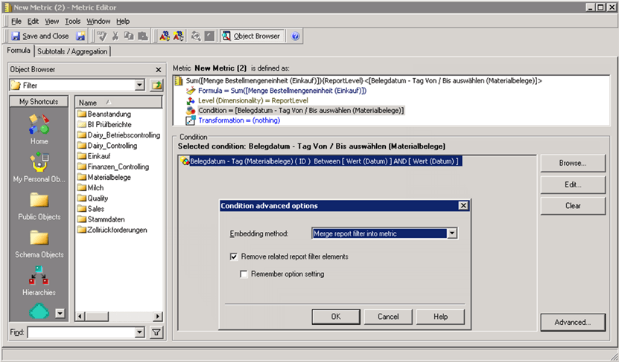Click the Cut scissors icon
The width and height of the screenshot is (619, 362).
(x=115, y=36)
